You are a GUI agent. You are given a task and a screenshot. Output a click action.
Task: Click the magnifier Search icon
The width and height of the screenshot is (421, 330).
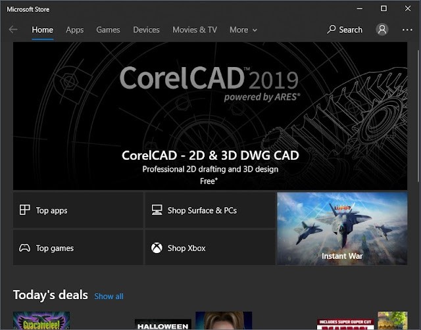[x=332, y=29]
